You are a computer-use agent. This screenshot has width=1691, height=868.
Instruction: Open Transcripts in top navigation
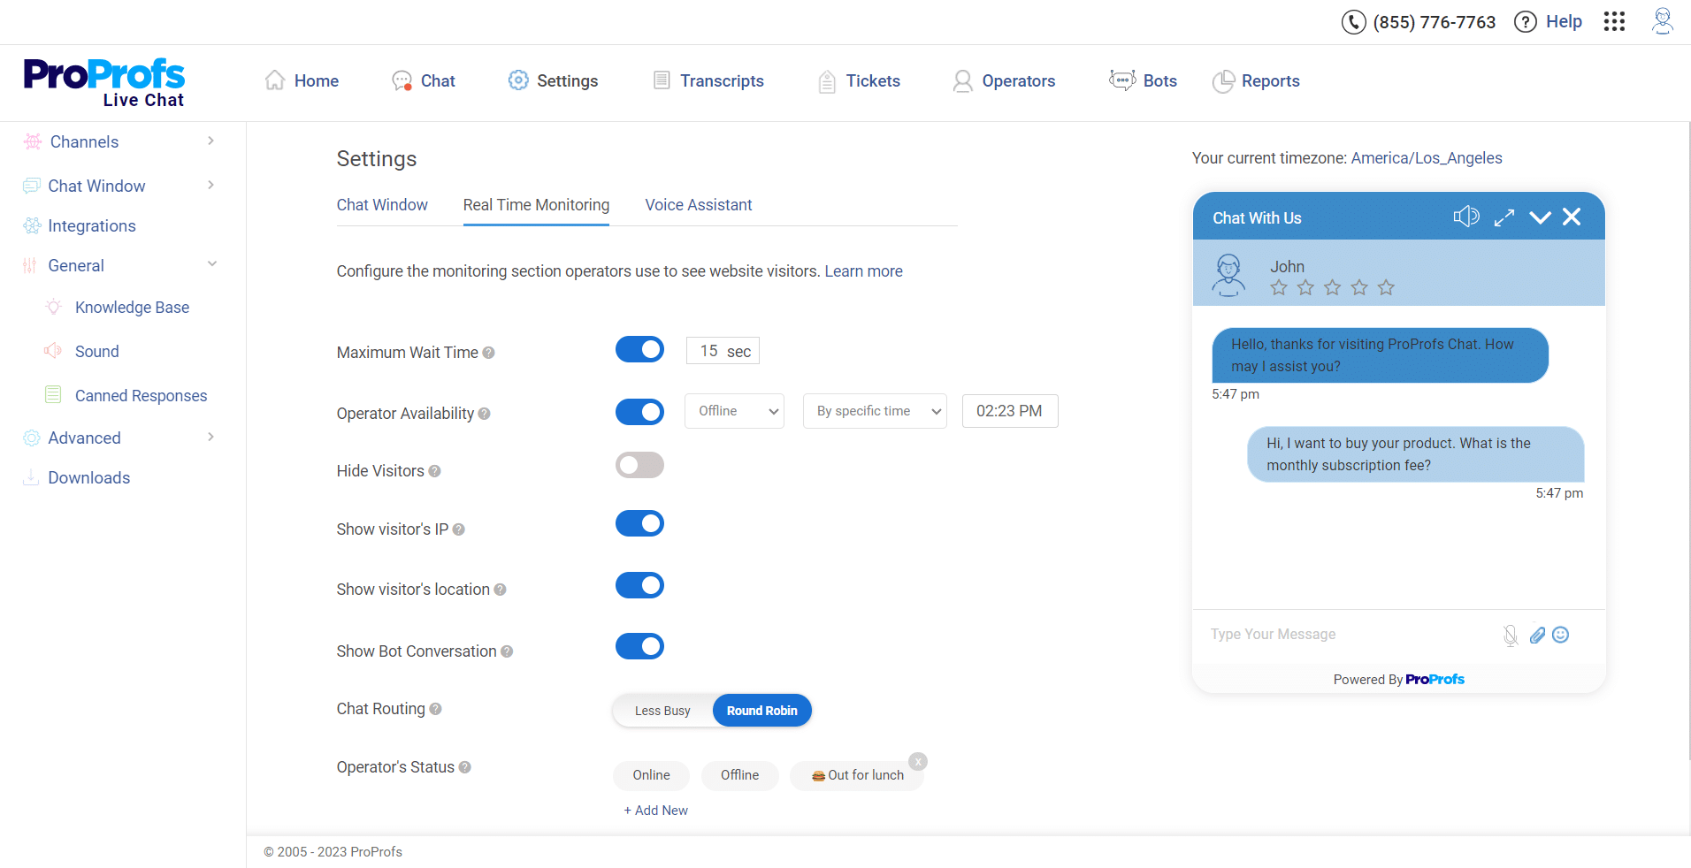[x=708, y=80]
